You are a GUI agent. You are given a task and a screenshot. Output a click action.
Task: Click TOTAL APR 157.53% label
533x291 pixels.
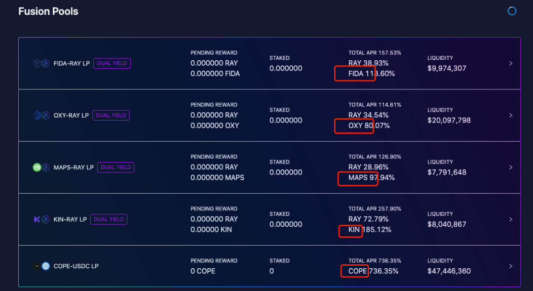coord(375,52)
